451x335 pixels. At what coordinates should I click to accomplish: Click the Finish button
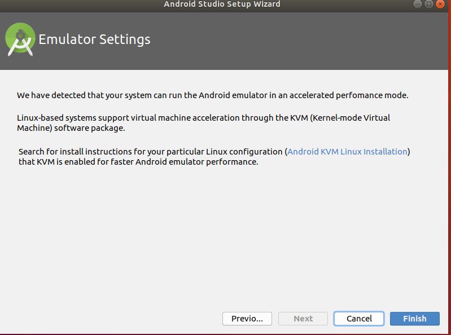(x=414, y=319)
